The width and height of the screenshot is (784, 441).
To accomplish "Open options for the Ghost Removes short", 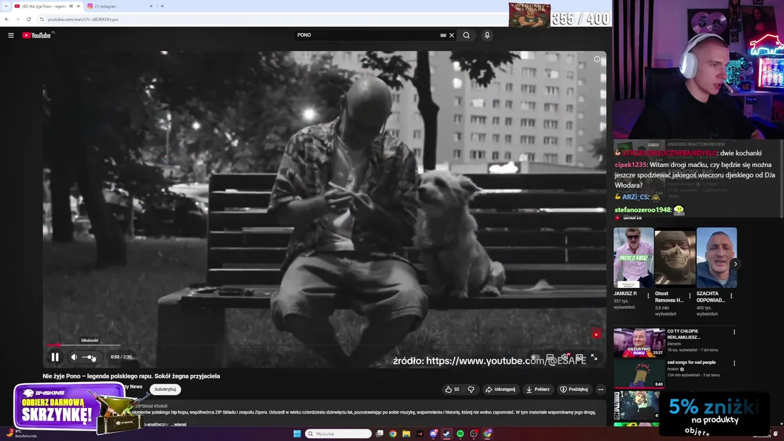I will pyautogui.click(x=690, y=296).
